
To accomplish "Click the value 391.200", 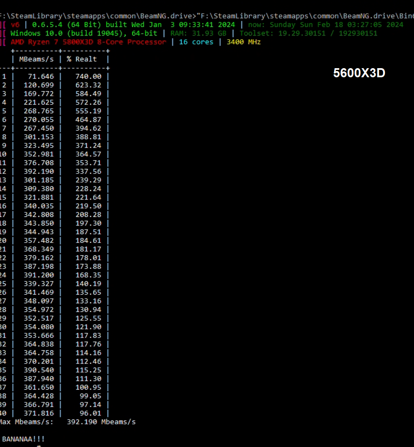I will (x=38, y=275).
